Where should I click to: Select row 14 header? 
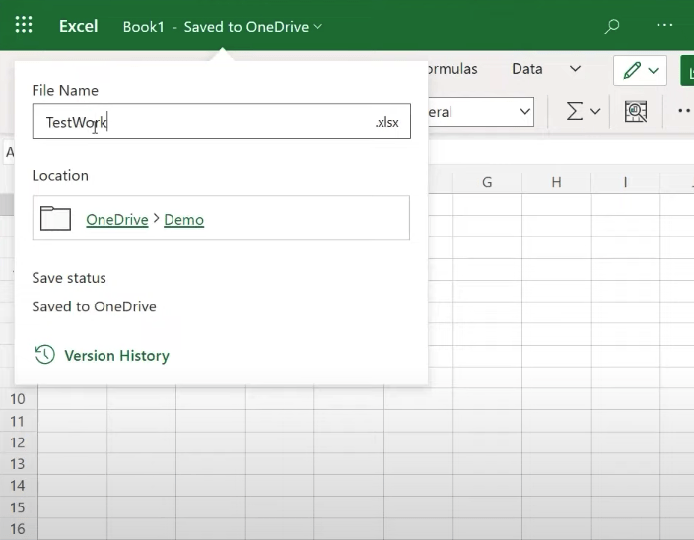pyautogui.click(x=18, y=486)
